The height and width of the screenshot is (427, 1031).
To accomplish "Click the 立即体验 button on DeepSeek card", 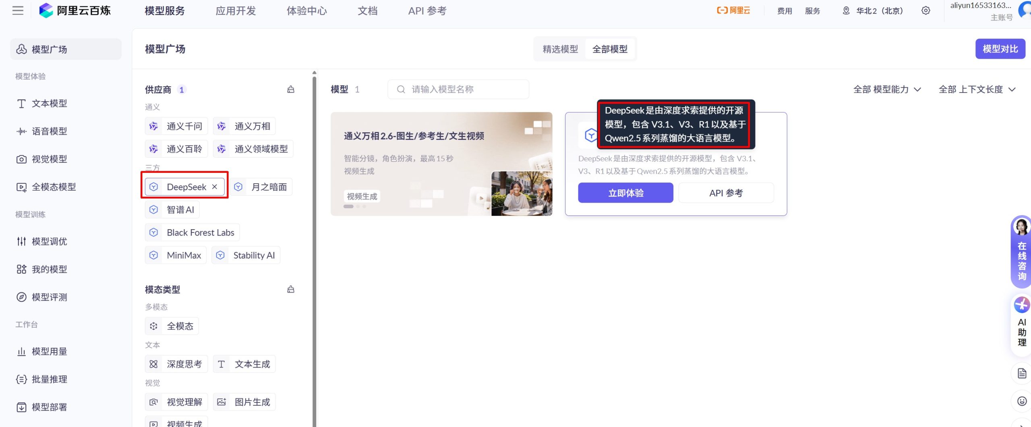I will click(x=625, y=193).
